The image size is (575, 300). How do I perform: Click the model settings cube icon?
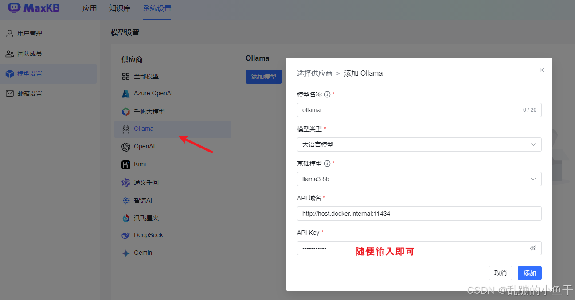[x=10, y=74]
